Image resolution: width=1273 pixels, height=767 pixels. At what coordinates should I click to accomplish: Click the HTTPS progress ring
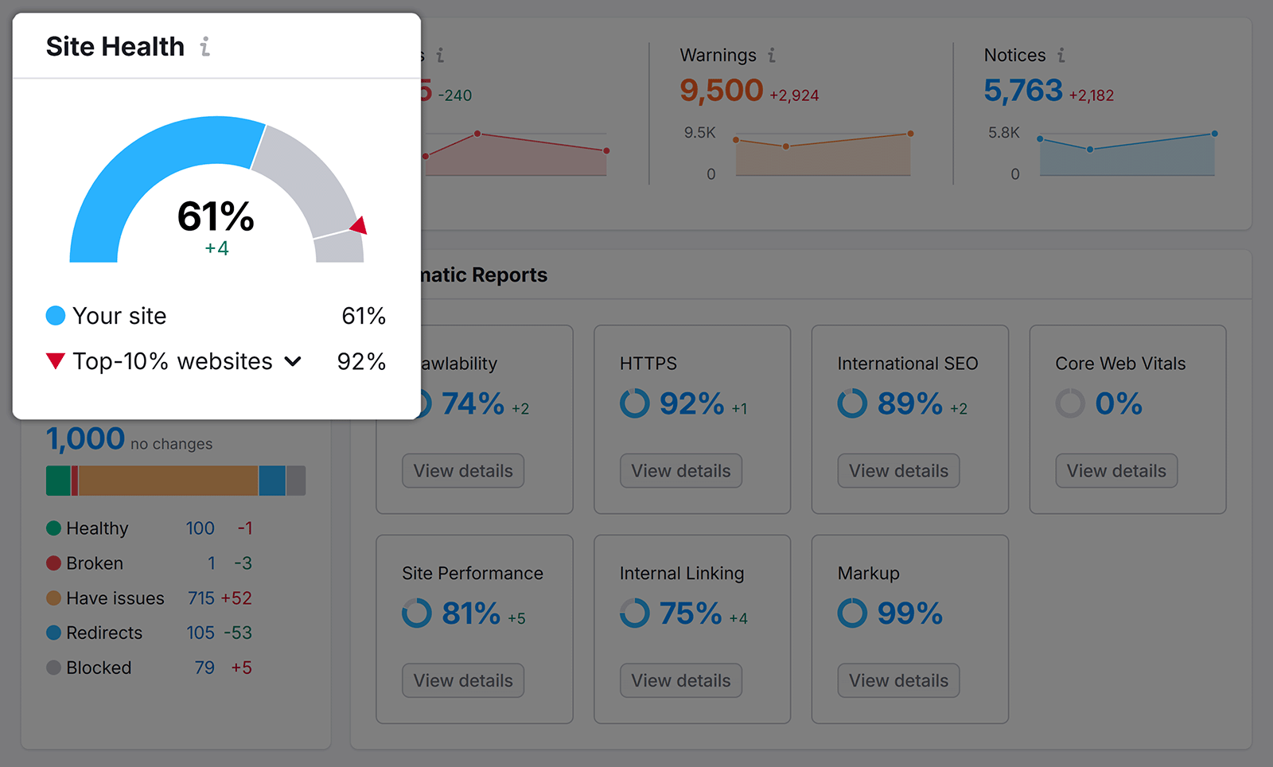point(633,403)
